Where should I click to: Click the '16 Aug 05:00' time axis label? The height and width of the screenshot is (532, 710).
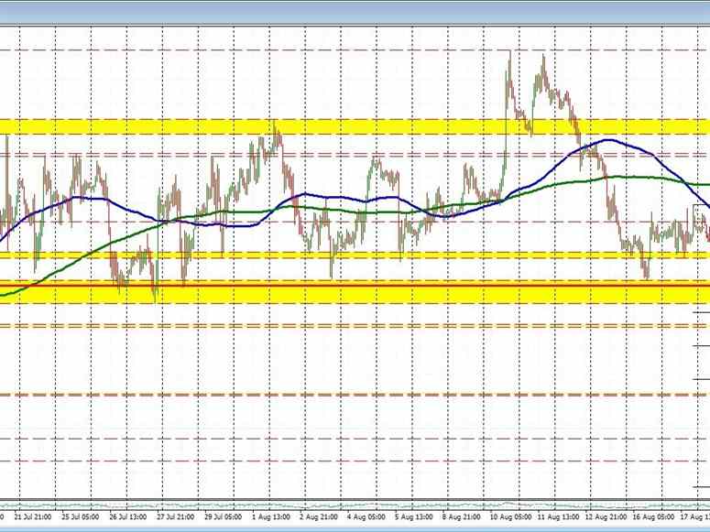652,516
